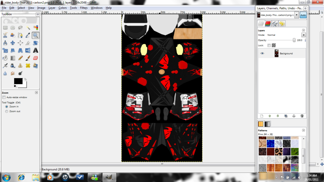The image size is (324, 182).
Task: Open the File menu
Action: click(4, 8)
